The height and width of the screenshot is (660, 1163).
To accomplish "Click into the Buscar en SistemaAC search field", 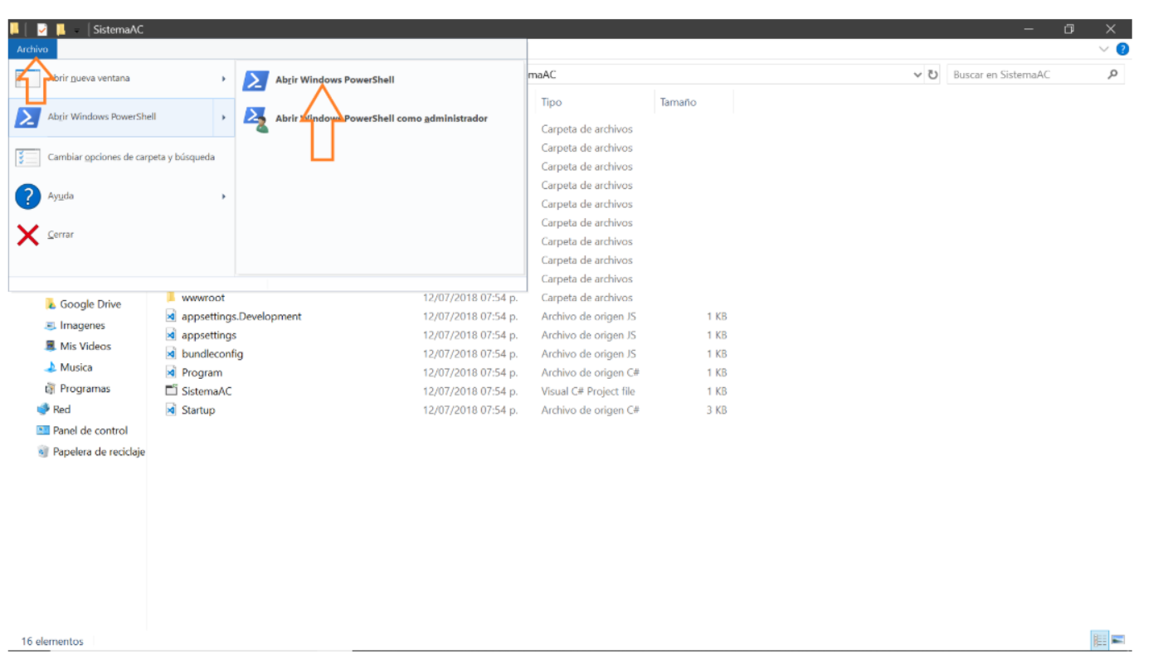I will [x=1026, y=75].
